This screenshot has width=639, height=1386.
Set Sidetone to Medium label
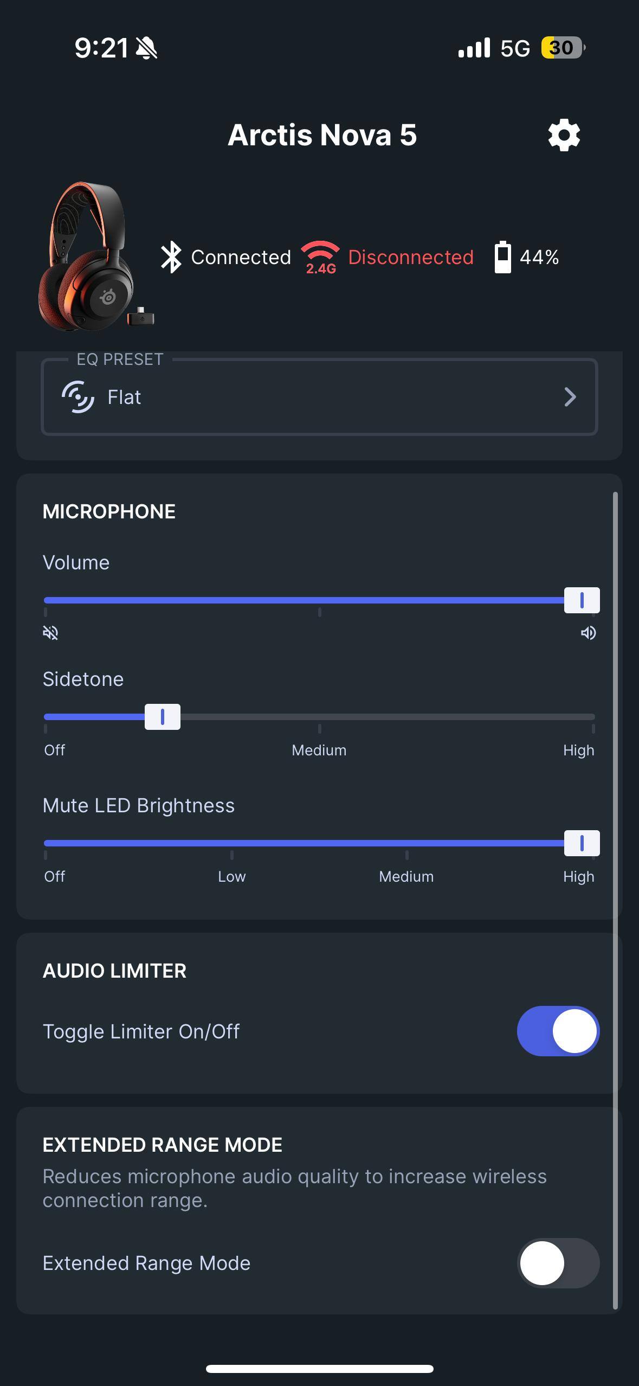319,750
